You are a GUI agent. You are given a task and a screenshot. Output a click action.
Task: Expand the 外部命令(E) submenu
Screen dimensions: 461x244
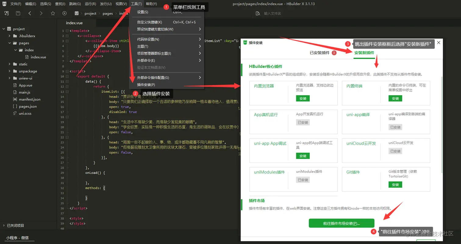click(166, 60)
